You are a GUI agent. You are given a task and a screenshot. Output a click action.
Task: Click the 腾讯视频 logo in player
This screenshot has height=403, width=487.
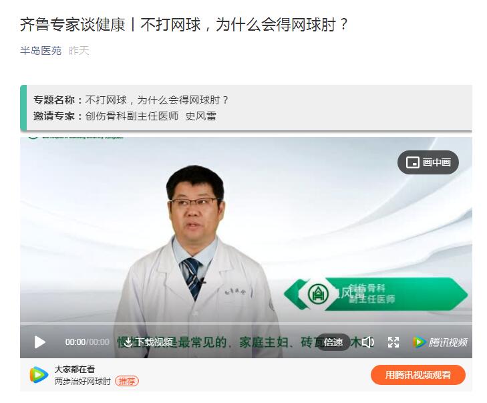tap(440, 342)
